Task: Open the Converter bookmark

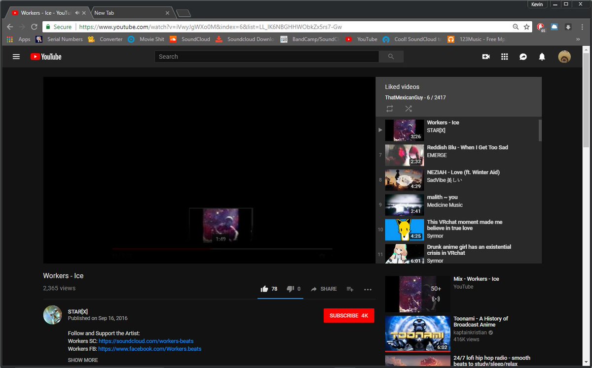Action: (x=105, y=39)
